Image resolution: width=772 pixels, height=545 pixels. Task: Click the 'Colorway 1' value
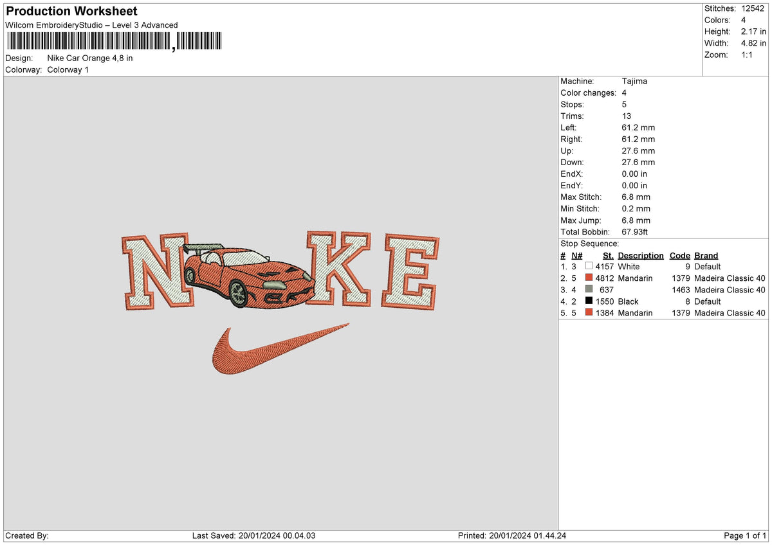click(x=68, y=69)
